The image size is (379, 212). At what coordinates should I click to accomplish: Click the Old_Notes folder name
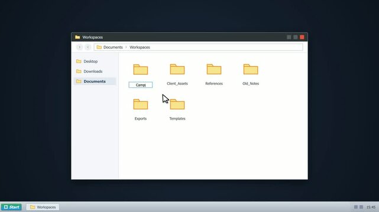(251, 84)
